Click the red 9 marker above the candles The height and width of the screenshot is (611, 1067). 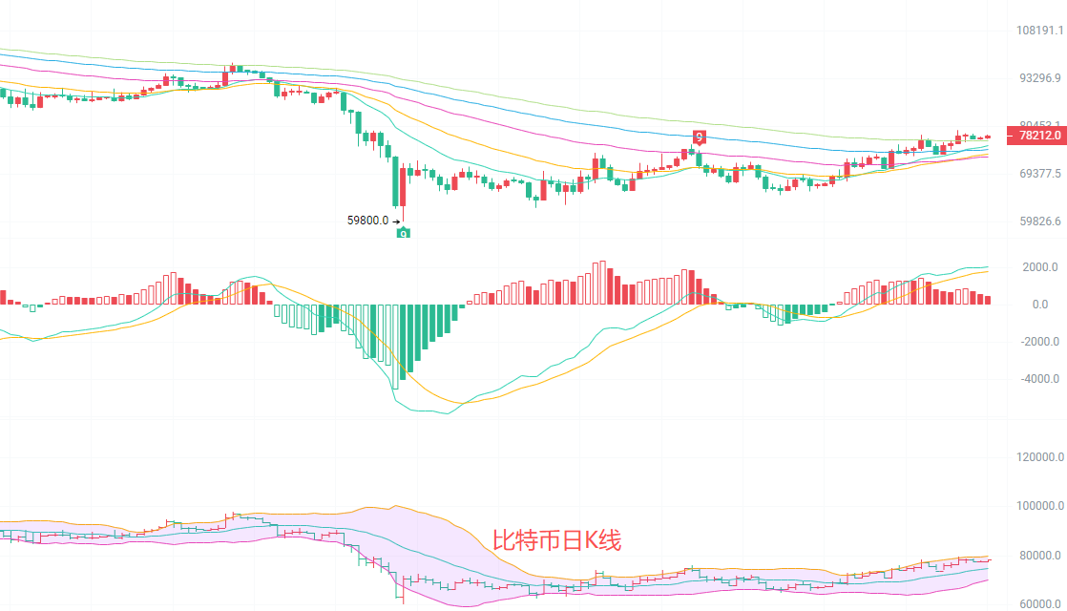[699, 137]
